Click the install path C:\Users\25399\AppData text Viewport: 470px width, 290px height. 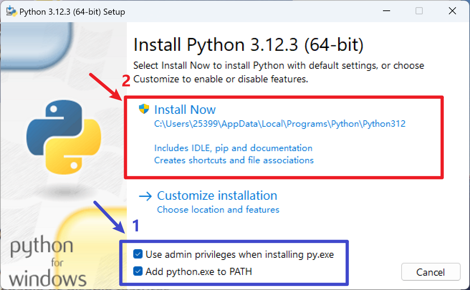tap(280, 124)
